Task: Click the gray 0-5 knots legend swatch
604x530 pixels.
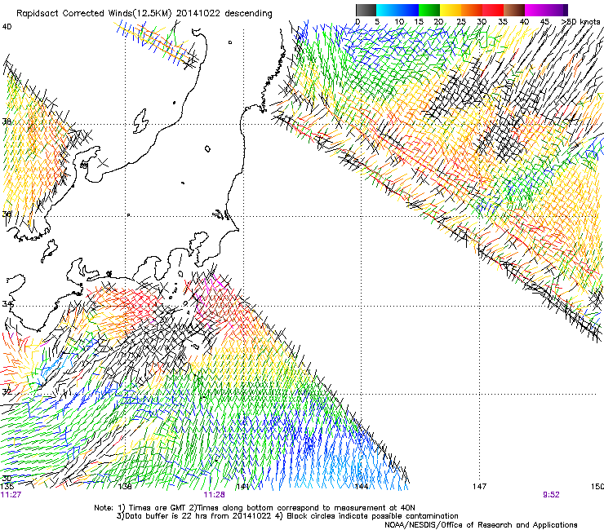Action: (366, 10)
